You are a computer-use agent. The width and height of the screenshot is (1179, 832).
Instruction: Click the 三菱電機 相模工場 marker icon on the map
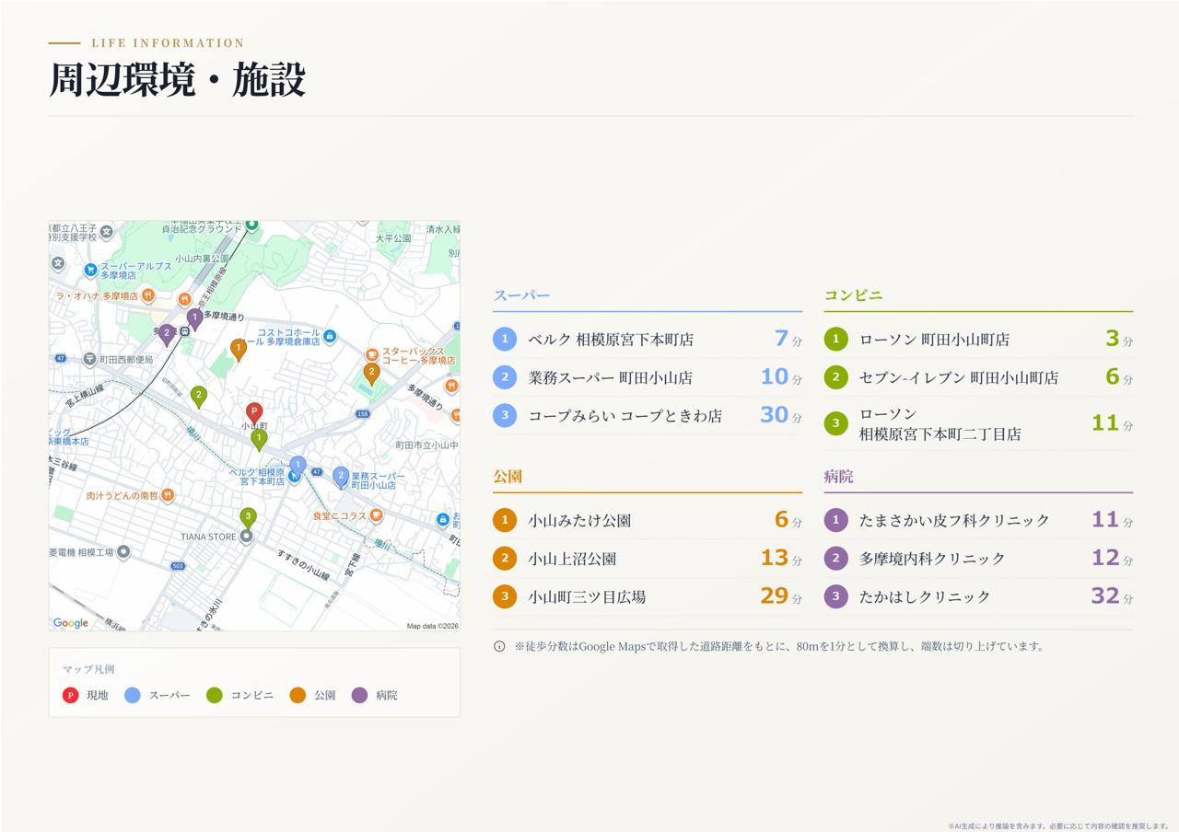tap(123, 552)
